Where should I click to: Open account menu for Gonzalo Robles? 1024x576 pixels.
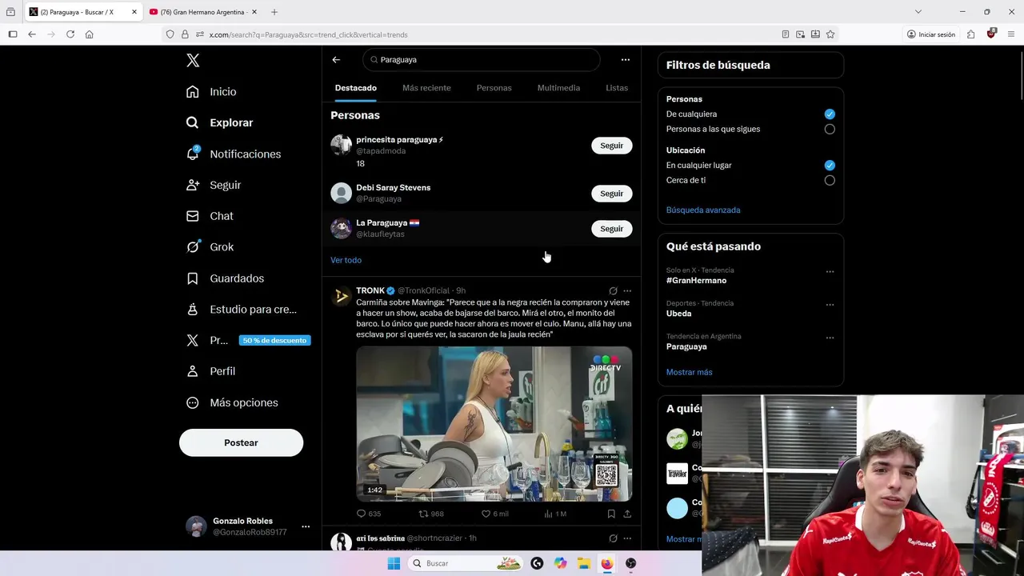click(x=306, y=526)
